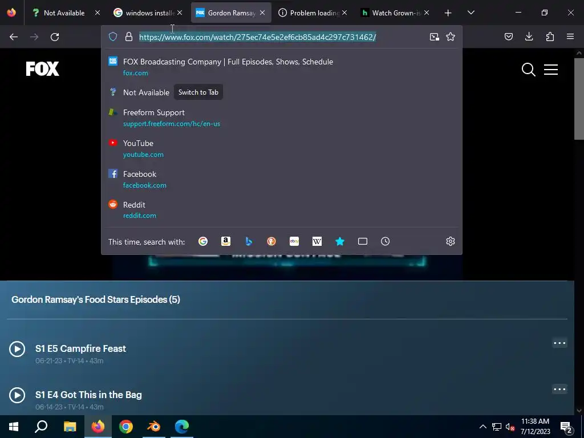Open picture-in-picture icon in address bar
Image resolution: width=584 pixels, height=438 pixels.
434,36
